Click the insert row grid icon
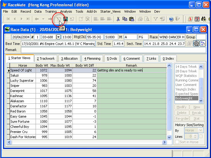The width and height of the screenshot is (211, 158). [x=96, y=19]
